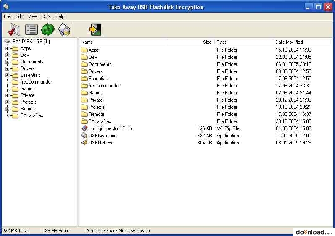Click the WinZip File type cell

[228, 128]
